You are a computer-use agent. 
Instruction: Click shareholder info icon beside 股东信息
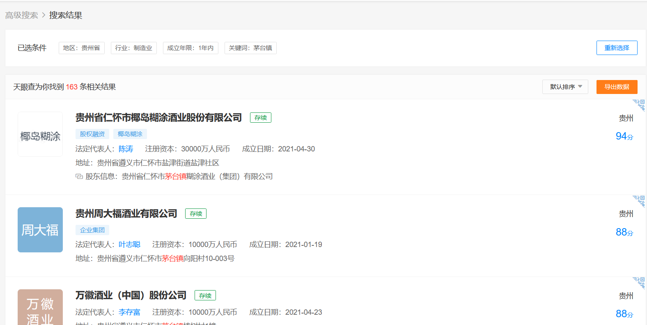click(79, 176)
